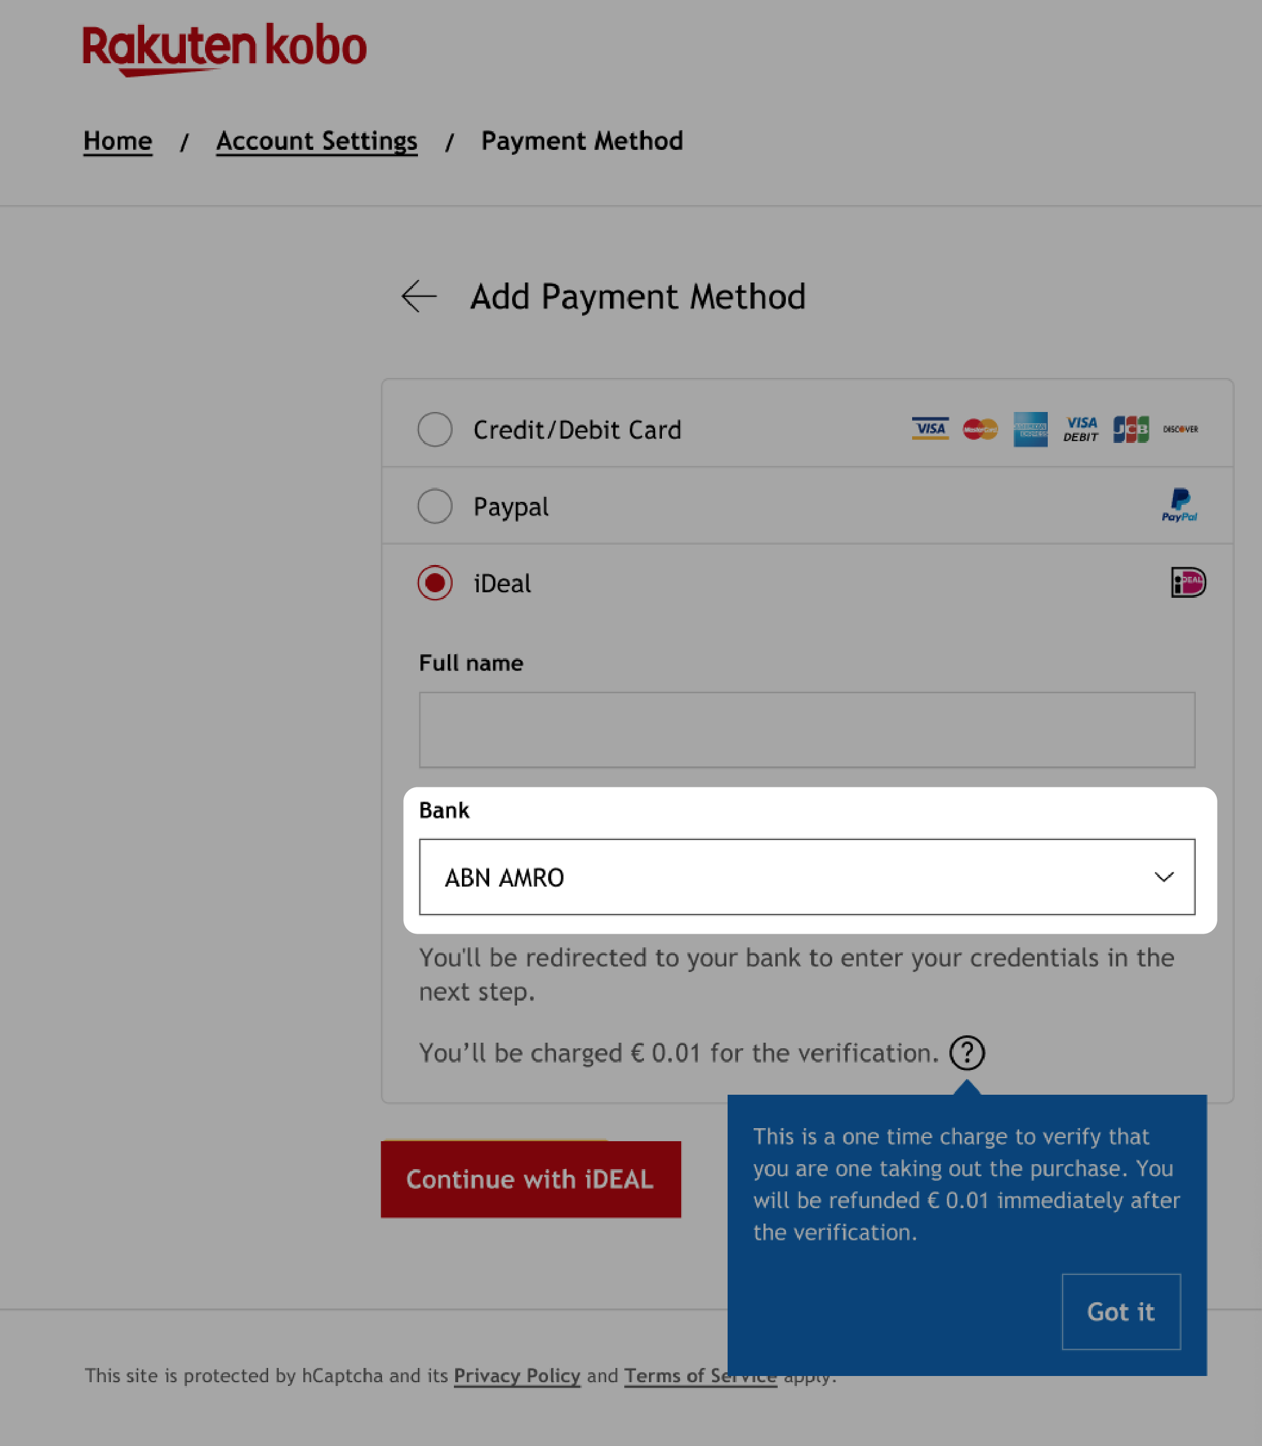Select the iDeal radio button
1262x1446 pixels.
[x=435, y=583]
